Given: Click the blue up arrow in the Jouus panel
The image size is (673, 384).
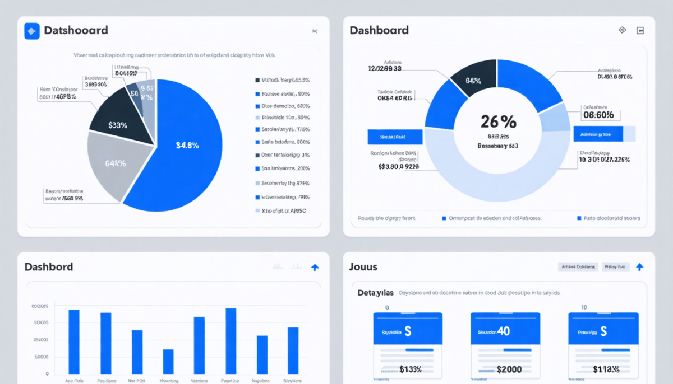Looking at the screenshot, I should [640, 268].
